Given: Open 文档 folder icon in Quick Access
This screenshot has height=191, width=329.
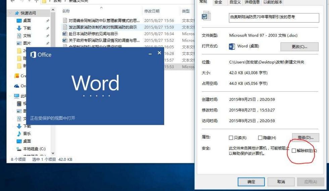Looking at the screenshot, I should pos(19,36).
